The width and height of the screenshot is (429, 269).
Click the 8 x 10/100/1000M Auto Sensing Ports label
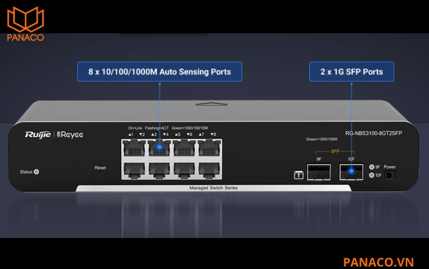coord(159,72)
